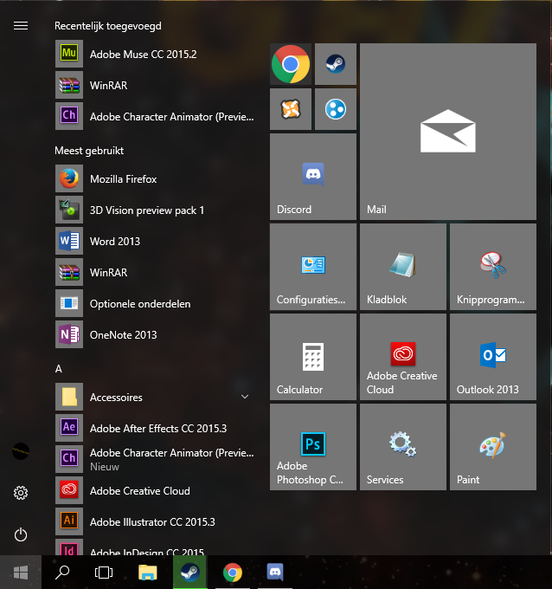This screenshot has width=552, height=589.
Task: Open the Steam tile in Start menu
Action: [x=336, y=64]
